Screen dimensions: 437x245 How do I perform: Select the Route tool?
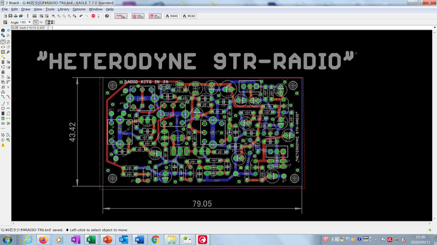coord(3,97)
